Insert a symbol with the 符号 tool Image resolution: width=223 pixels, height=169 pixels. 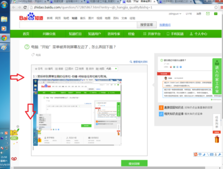[x=39, y=69]
